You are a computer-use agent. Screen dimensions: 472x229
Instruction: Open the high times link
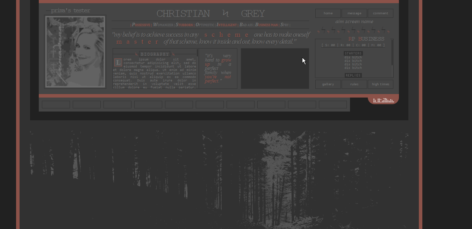(x=380, y=84)
